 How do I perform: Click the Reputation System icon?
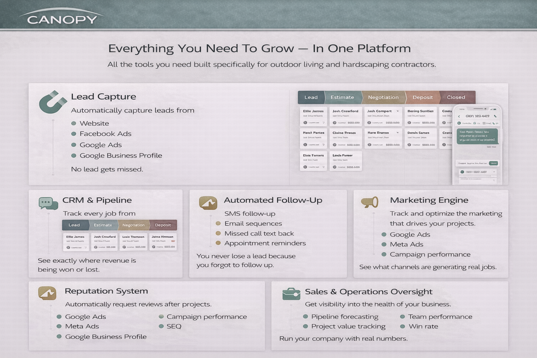[47, 293]
